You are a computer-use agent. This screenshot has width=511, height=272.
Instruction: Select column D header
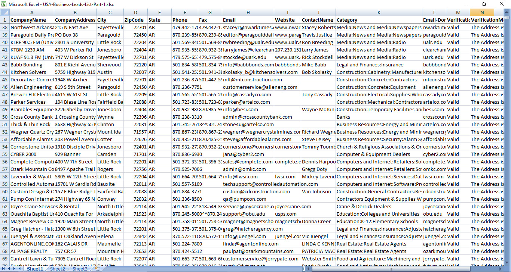(x=135, y=12)
